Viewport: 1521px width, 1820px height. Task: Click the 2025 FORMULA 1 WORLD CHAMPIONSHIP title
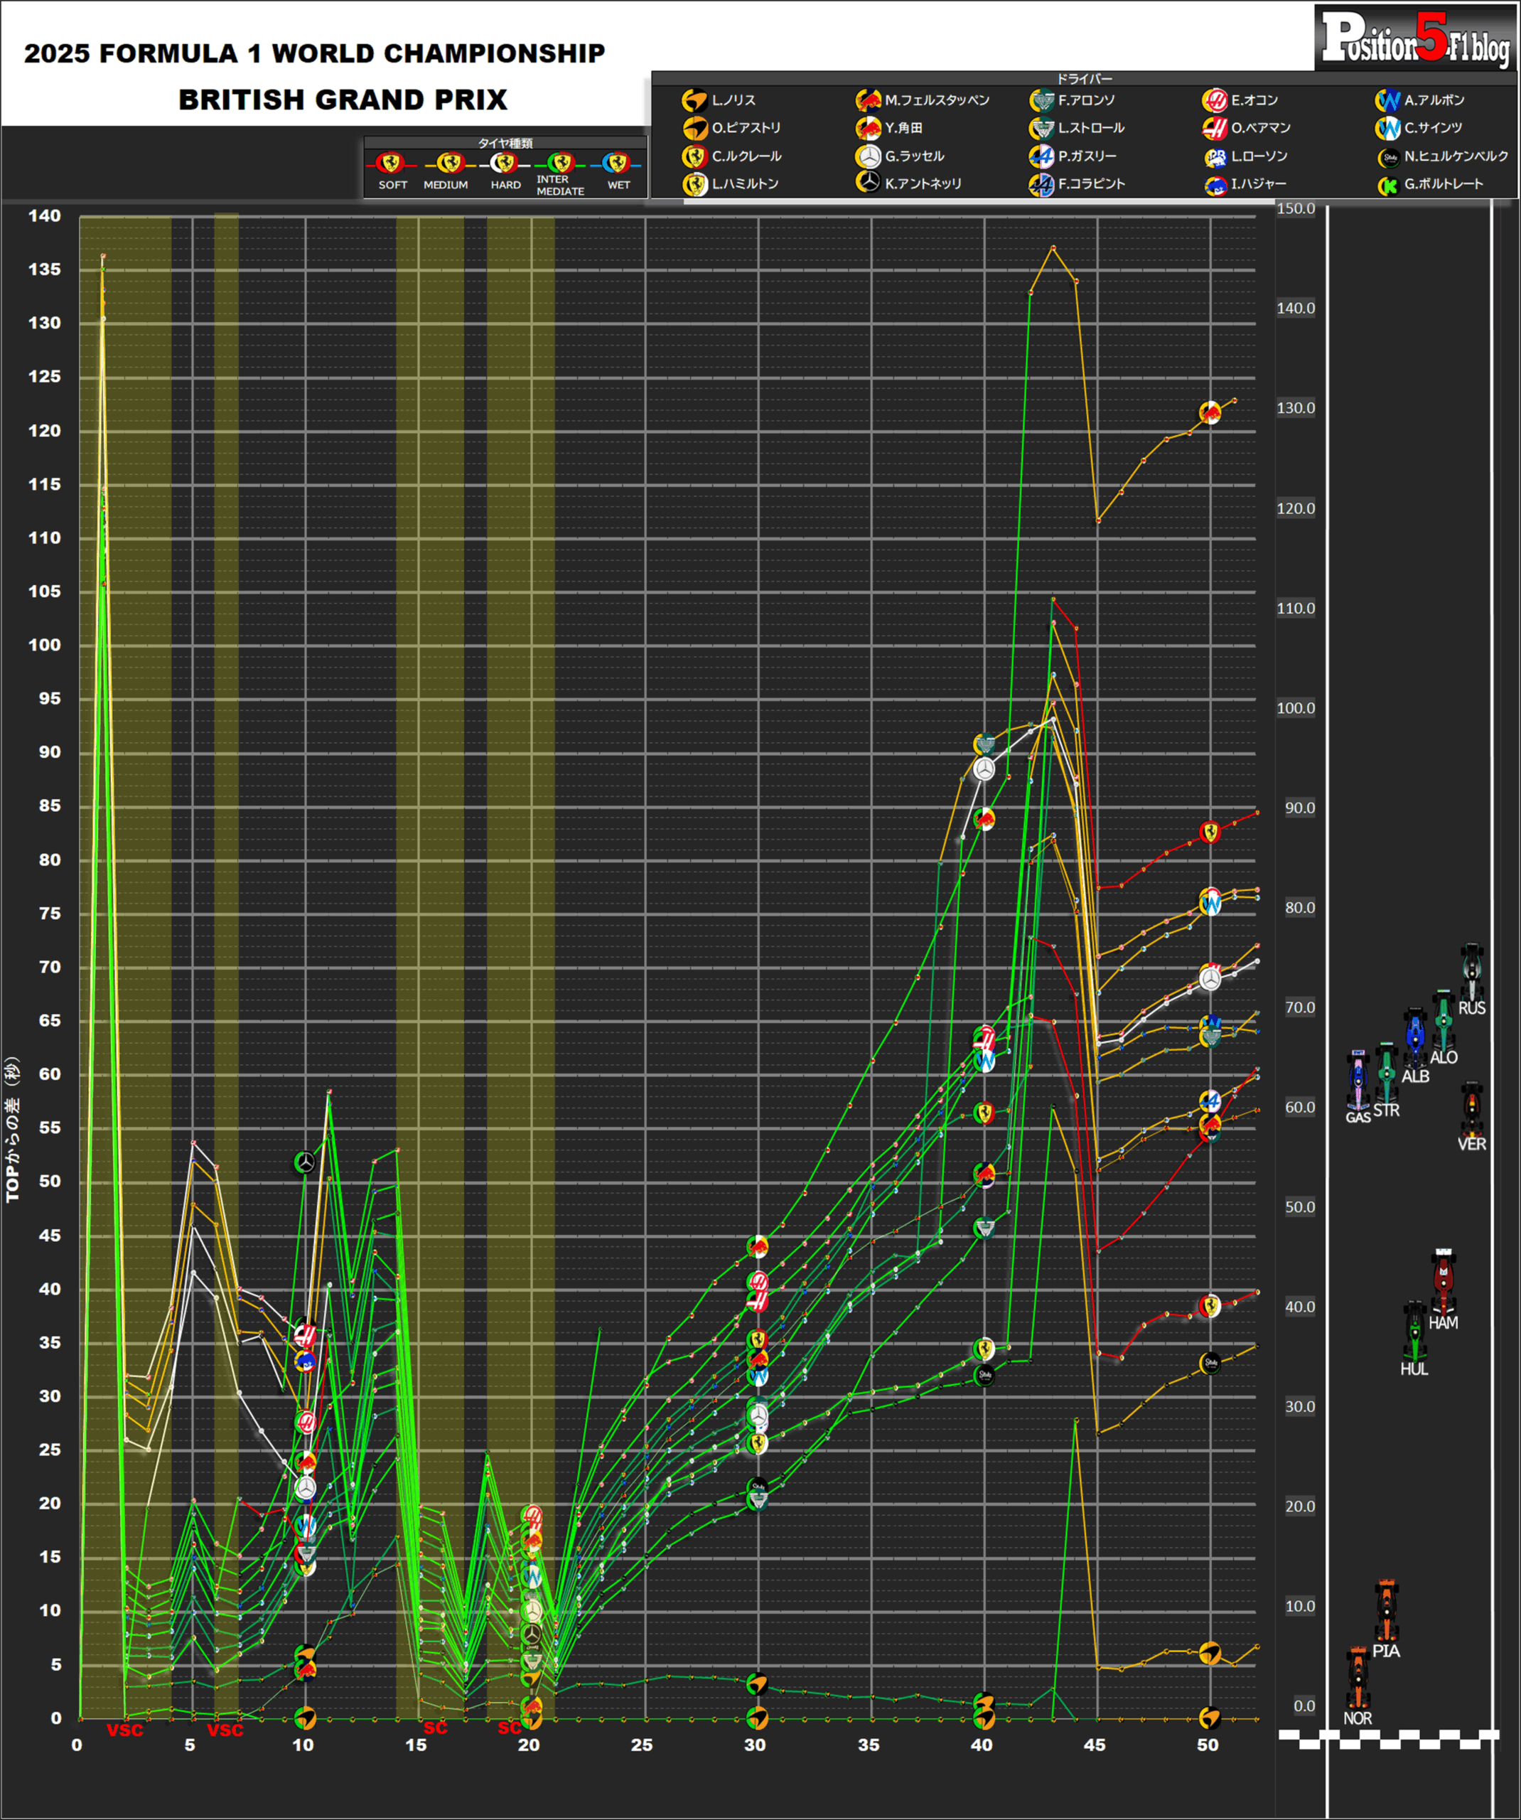pyautogui.click(x=315, y=54)
